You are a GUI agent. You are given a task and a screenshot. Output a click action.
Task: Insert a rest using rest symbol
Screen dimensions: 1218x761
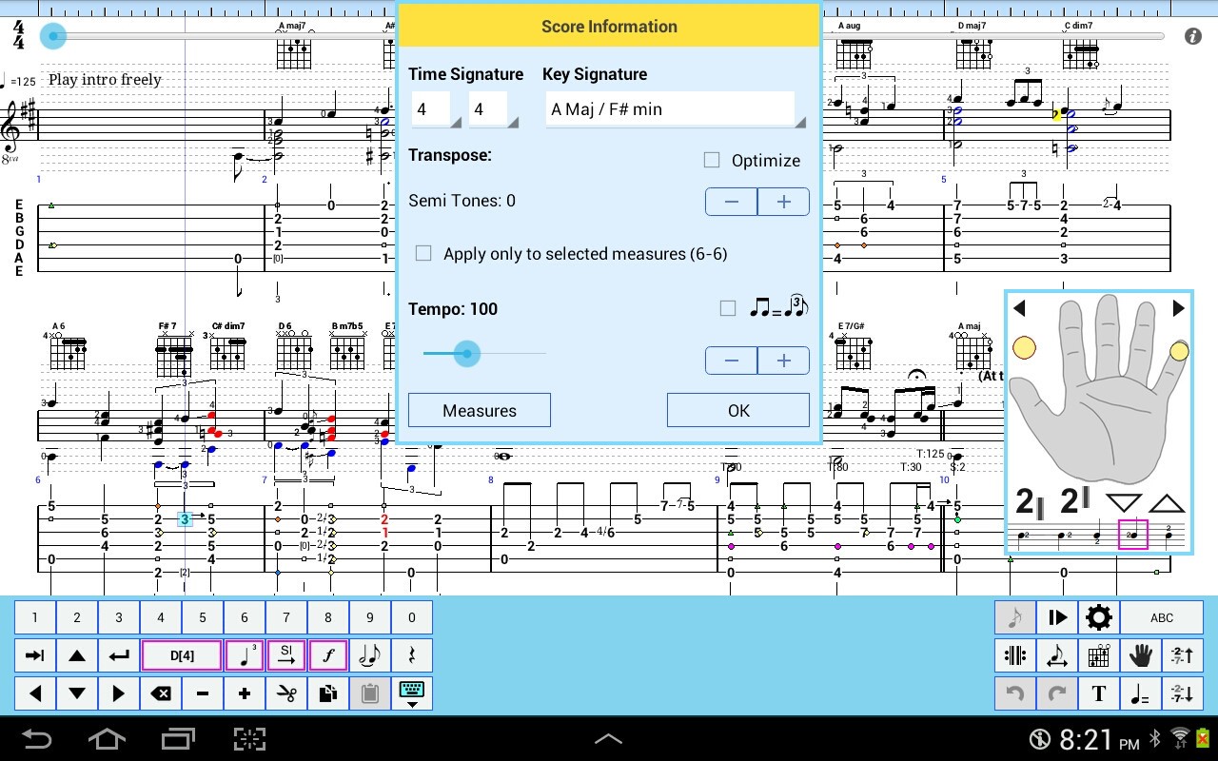pos(412,655)
